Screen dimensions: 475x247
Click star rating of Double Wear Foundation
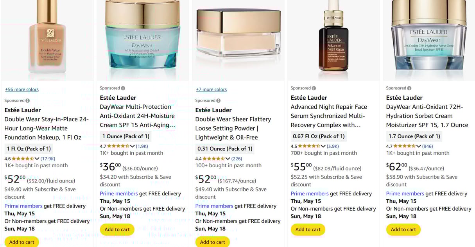pyautogui.click(x=23, y=159)
